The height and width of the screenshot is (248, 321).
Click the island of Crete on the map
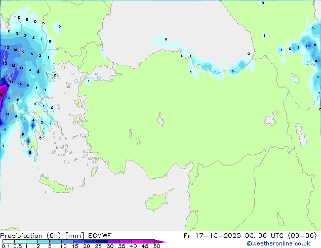point(56,185)
